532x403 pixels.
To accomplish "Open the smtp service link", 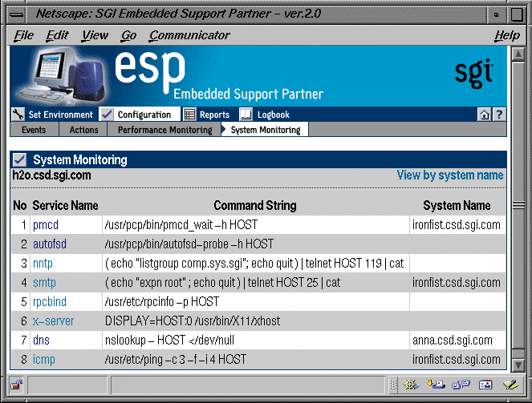I will tap(44, 283).
